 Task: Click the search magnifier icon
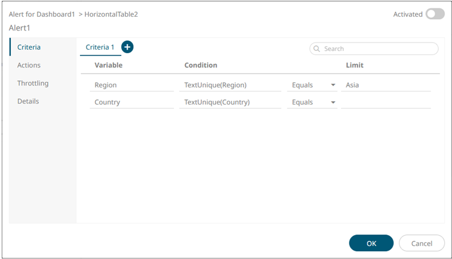pyautogui.click(x=316, y=49)
